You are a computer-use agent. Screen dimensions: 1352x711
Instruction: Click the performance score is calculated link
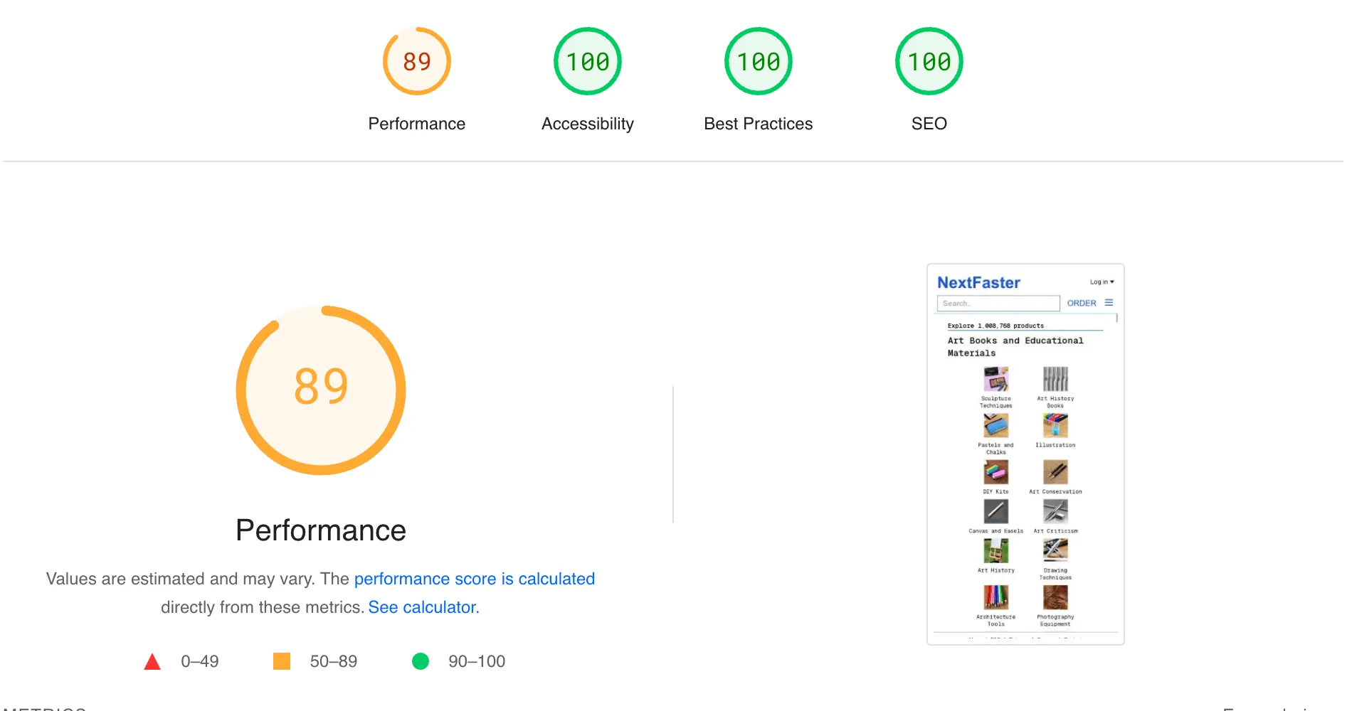point(474,578)
